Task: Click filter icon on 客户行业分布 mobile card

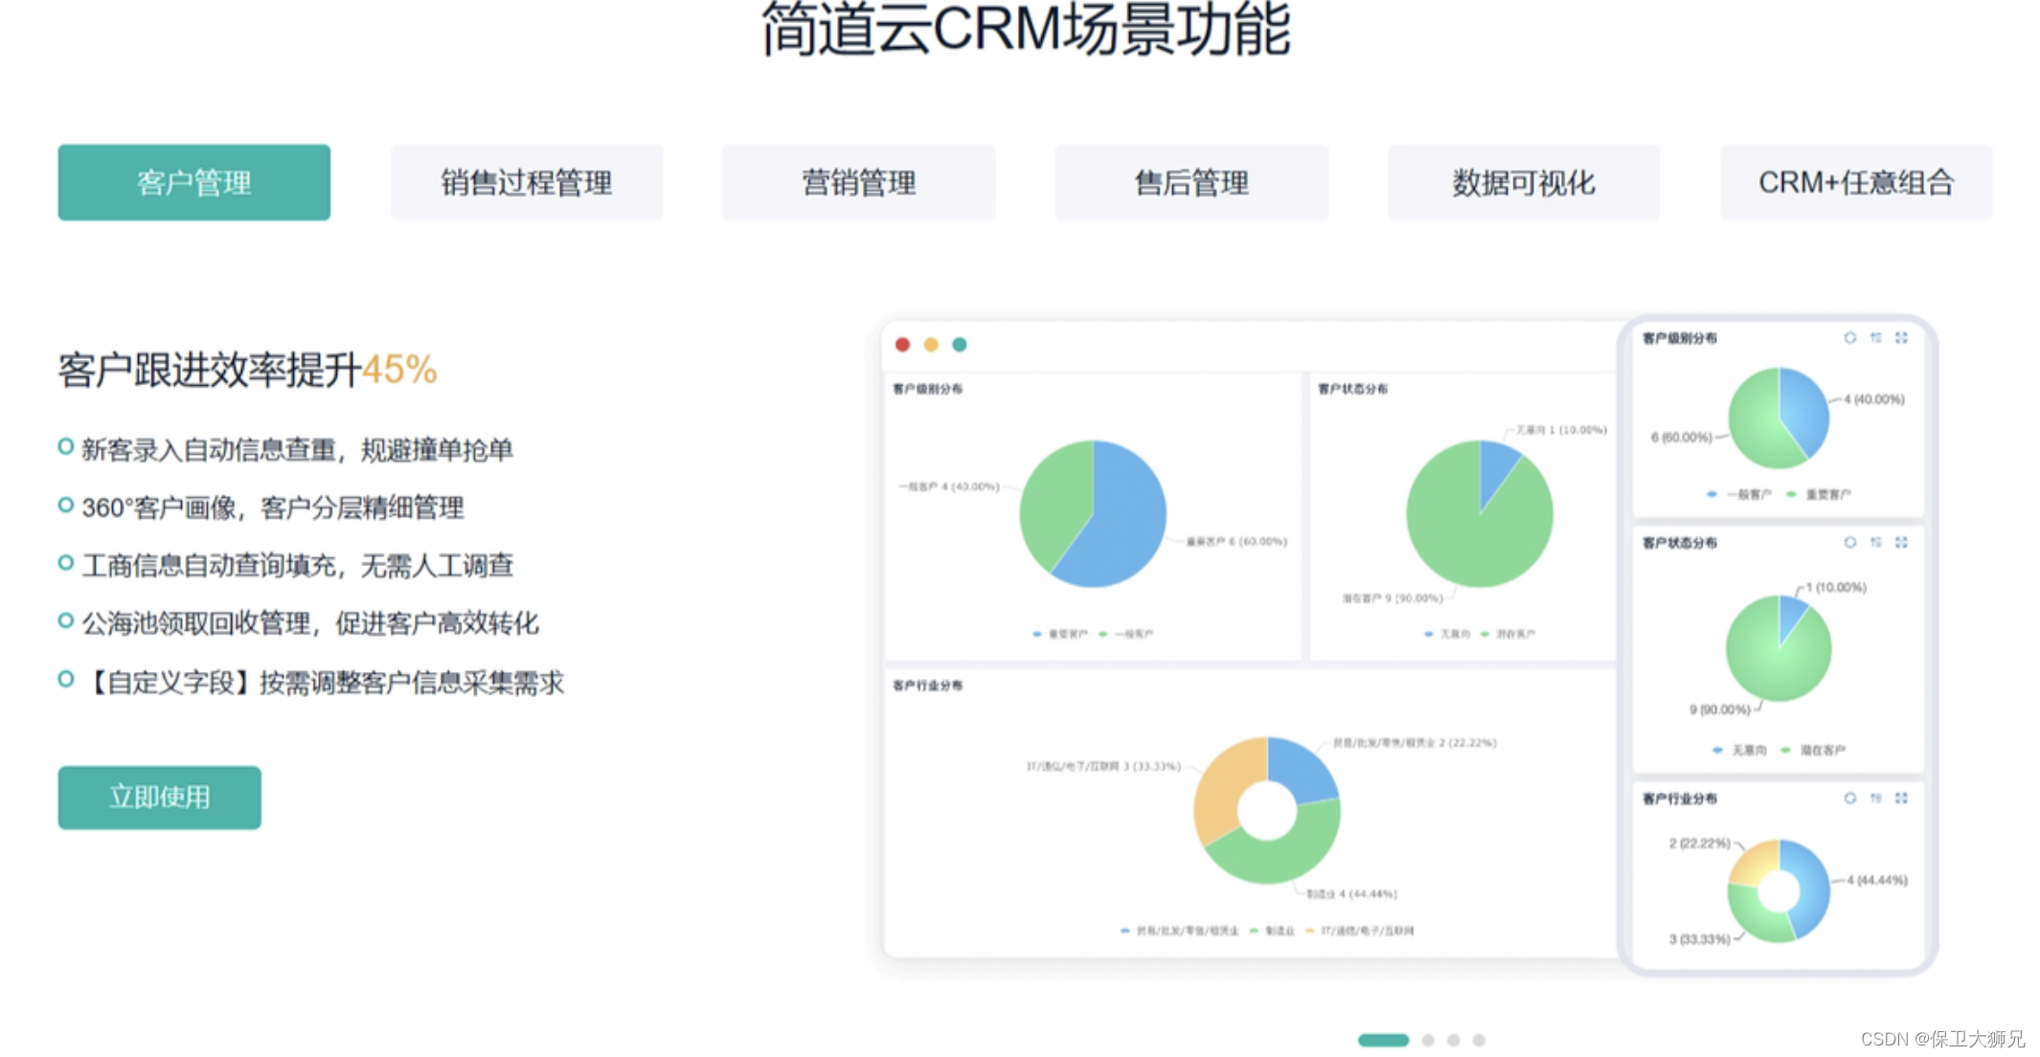Action: pyautogui.click(x=1875, y=798)
